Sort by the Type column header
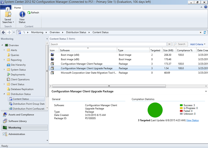208x148 pixels. click(133, 50)
